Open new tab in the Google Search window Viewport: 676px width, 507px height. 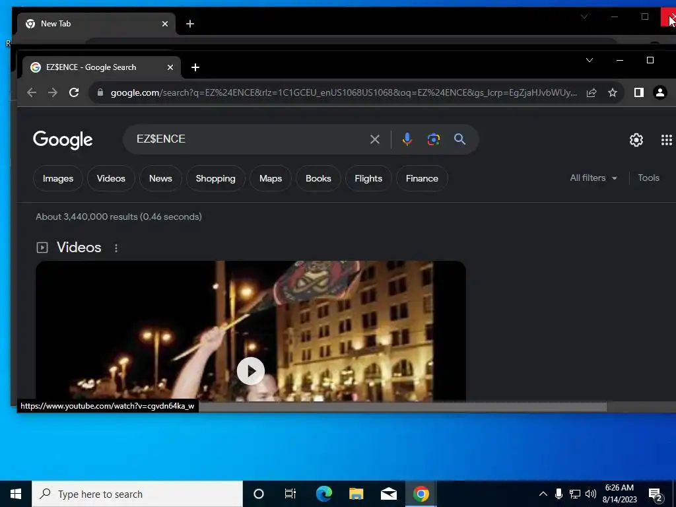click(x=195, y=67)
